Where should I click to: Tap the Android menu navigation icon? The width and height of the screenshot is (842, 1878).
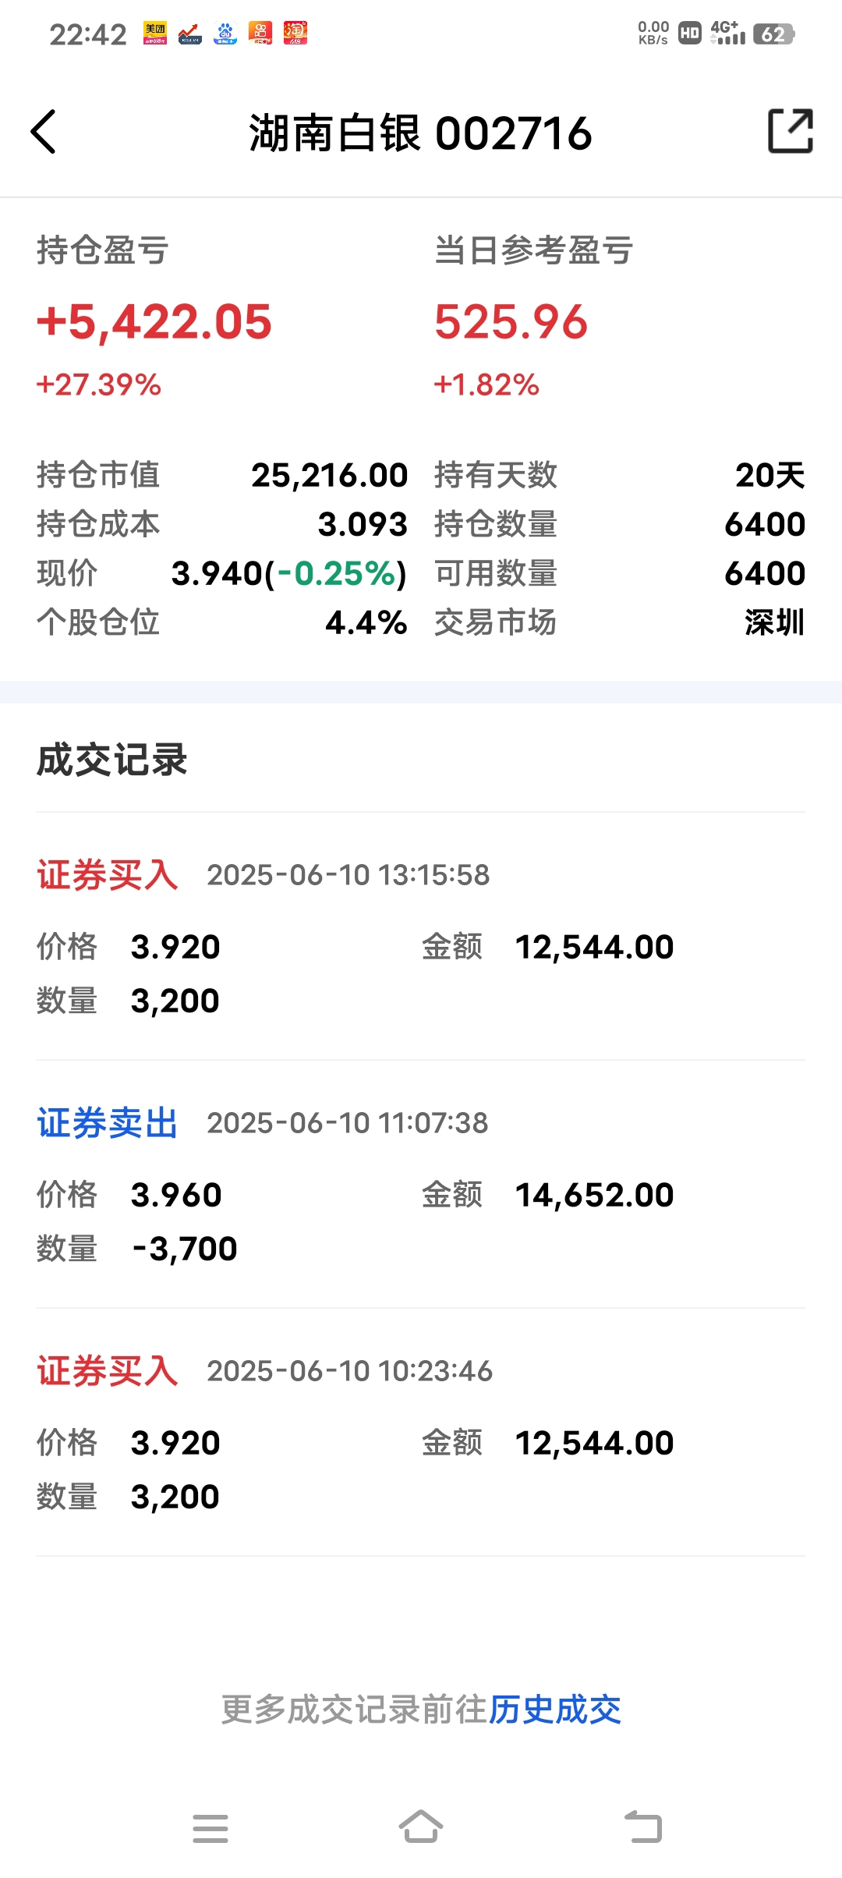click(x=210, y=1828)
